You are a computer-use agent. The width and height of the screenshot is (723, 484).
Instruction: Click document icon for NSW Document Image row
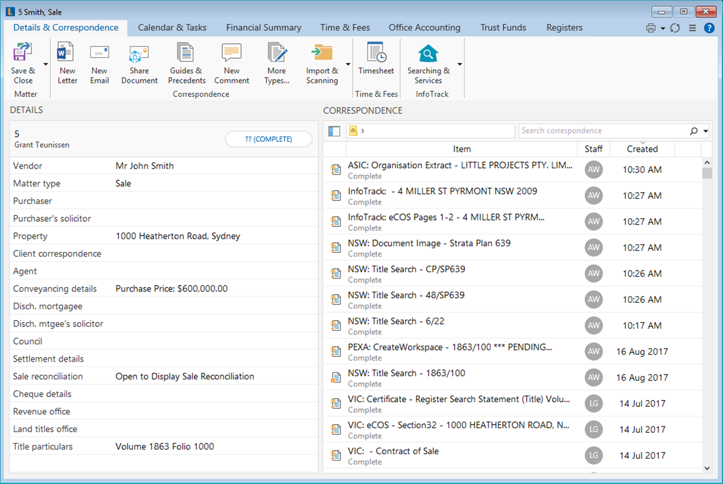click(336, 248)
